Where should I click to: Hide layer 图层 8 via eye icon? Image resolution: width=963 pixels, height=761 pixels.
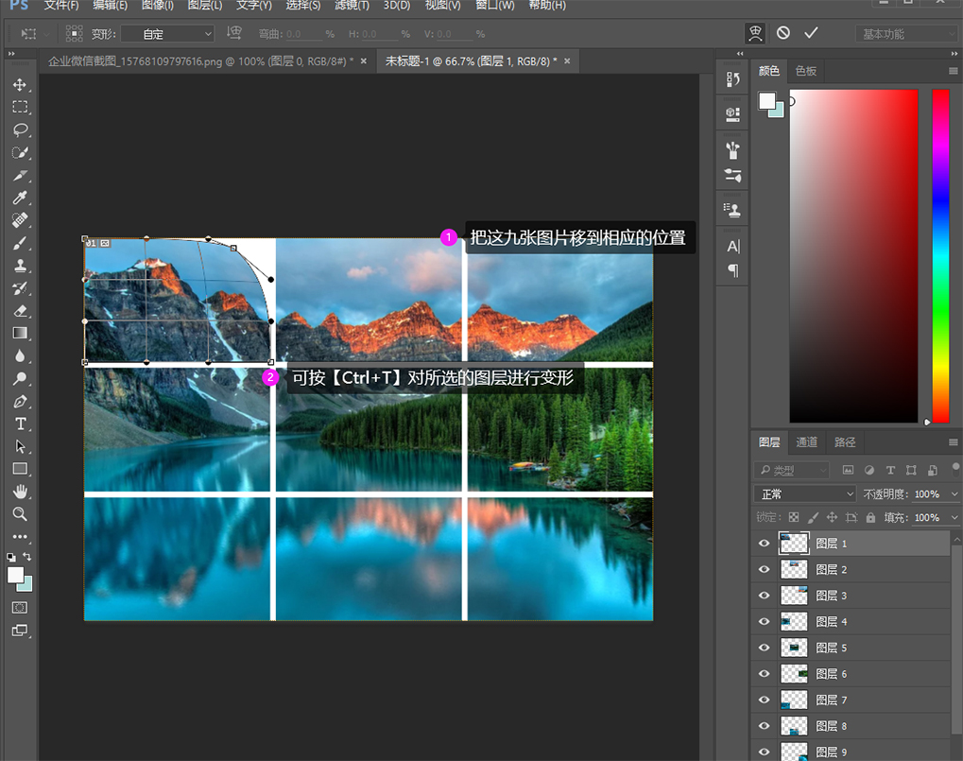[764, 726]
